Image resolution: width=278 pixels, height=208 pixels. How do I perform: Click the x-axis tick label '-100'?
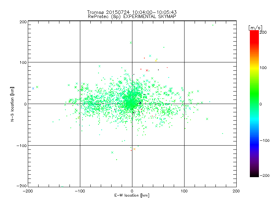click(80, 191)
